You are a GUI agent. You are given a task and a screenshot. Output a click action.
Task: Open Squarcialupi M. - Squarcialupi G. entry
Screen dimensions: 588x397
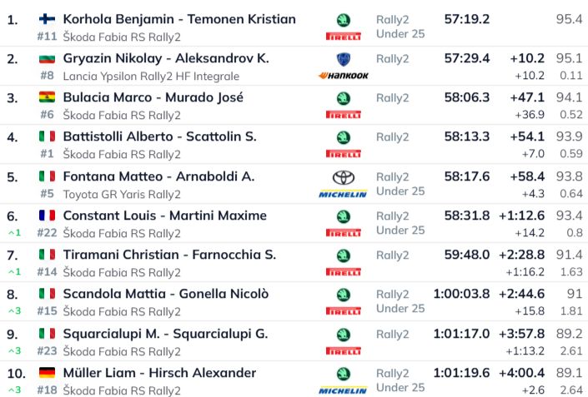[x=165, y=334]
